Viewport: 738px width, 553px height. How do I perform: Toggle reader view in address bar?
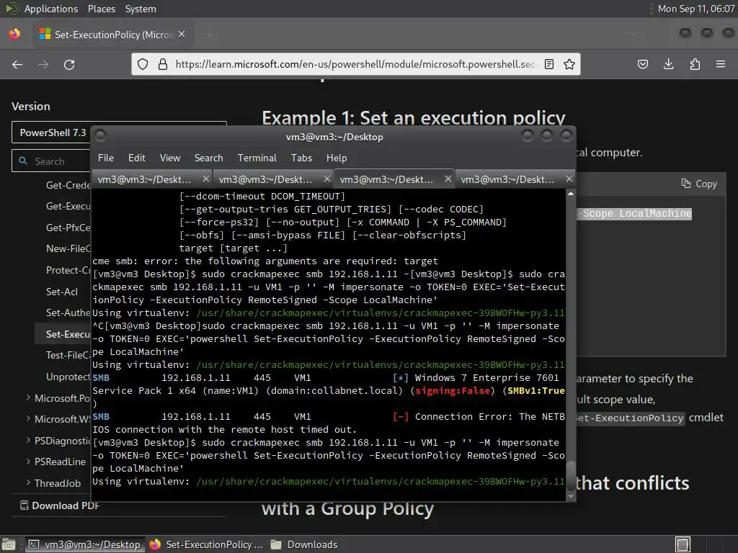(548, 64)
